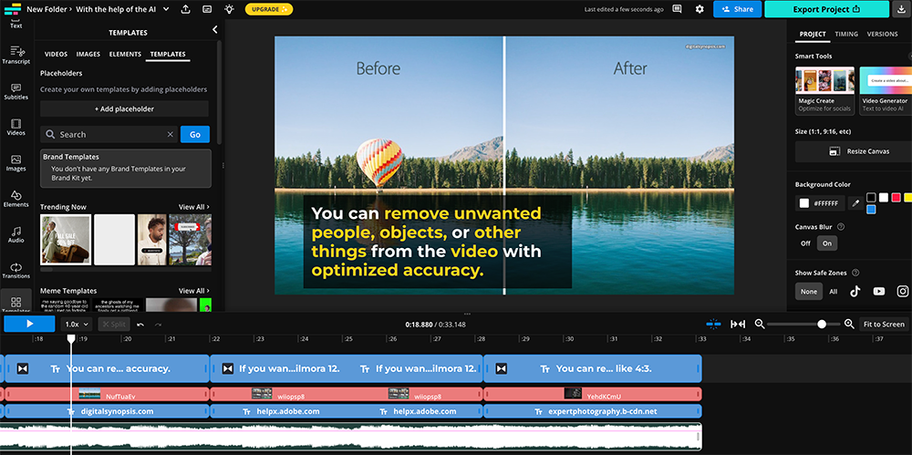
Task: Select TikTok safe zone icon
Action: (x=855, y=292)
